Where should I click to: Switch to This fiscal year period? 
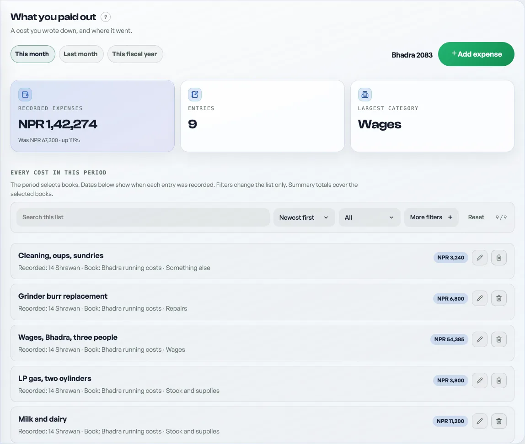[x=135, y=54]
